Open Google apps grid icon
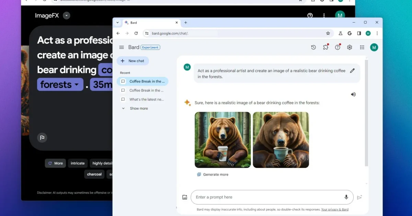This screenshot has width=412, height=216. coord(362,47)
